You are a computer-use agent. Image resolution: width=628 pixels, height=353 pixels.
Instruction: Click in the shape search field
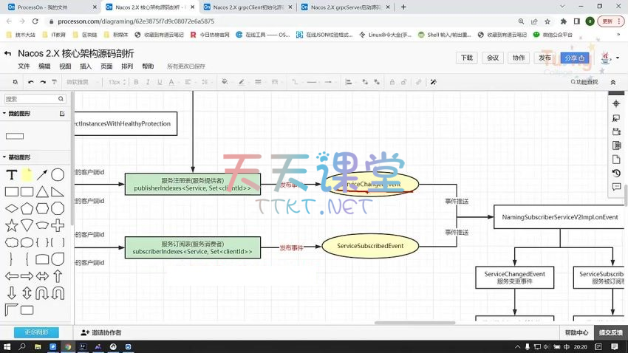35,99
